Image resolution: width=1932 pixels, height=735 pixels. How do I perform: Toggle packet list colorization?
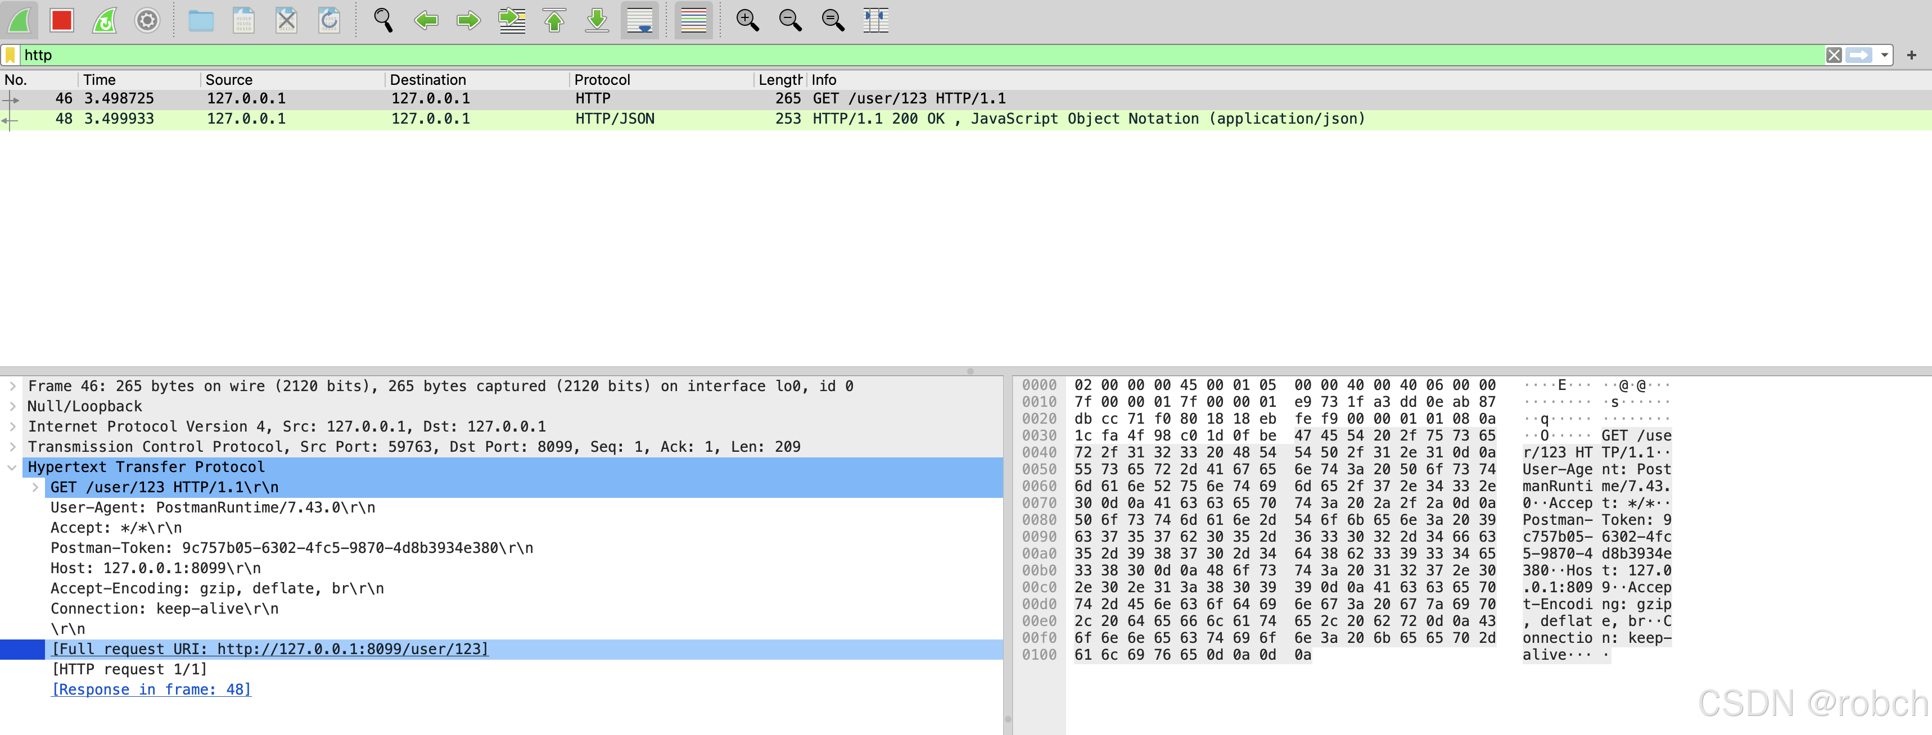[x=694, y=20]
